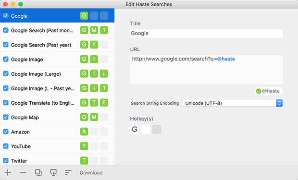Click the Title text field
The height and width of the screenshot is (180, 298).
(206, 34)
